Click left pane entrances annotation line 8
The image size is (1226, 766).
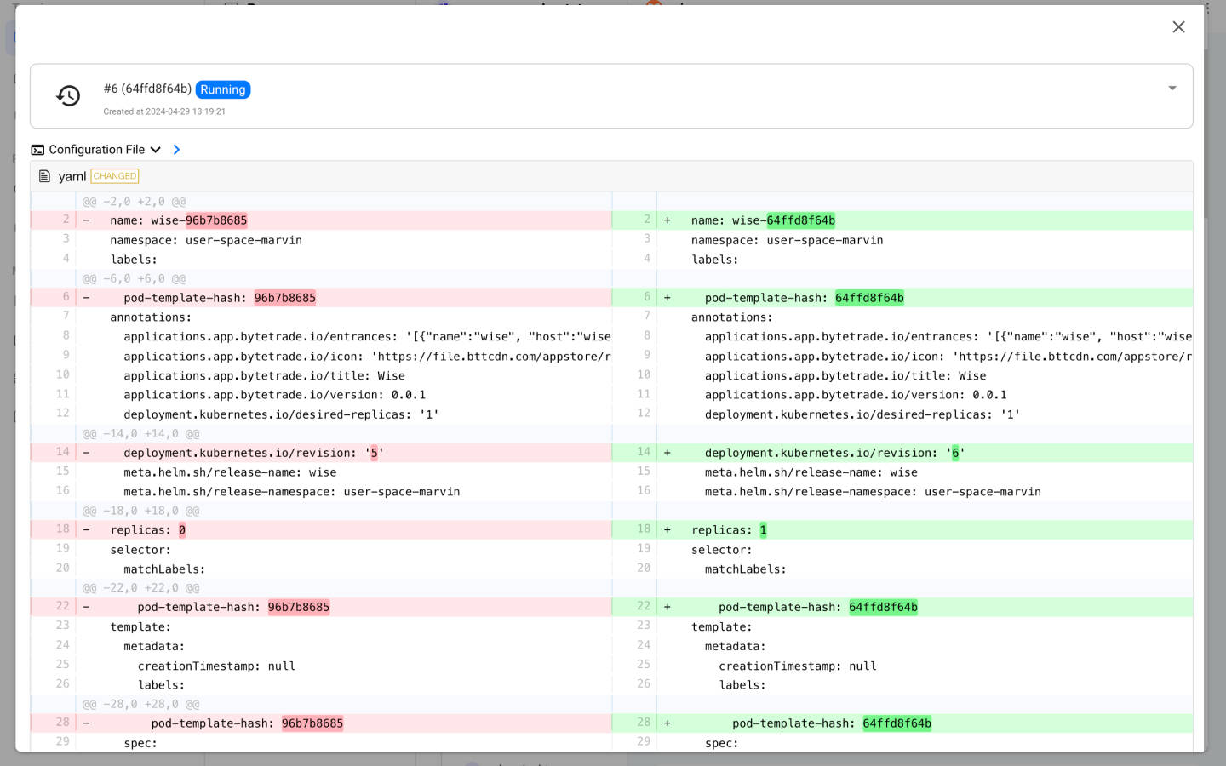(321, 337)
